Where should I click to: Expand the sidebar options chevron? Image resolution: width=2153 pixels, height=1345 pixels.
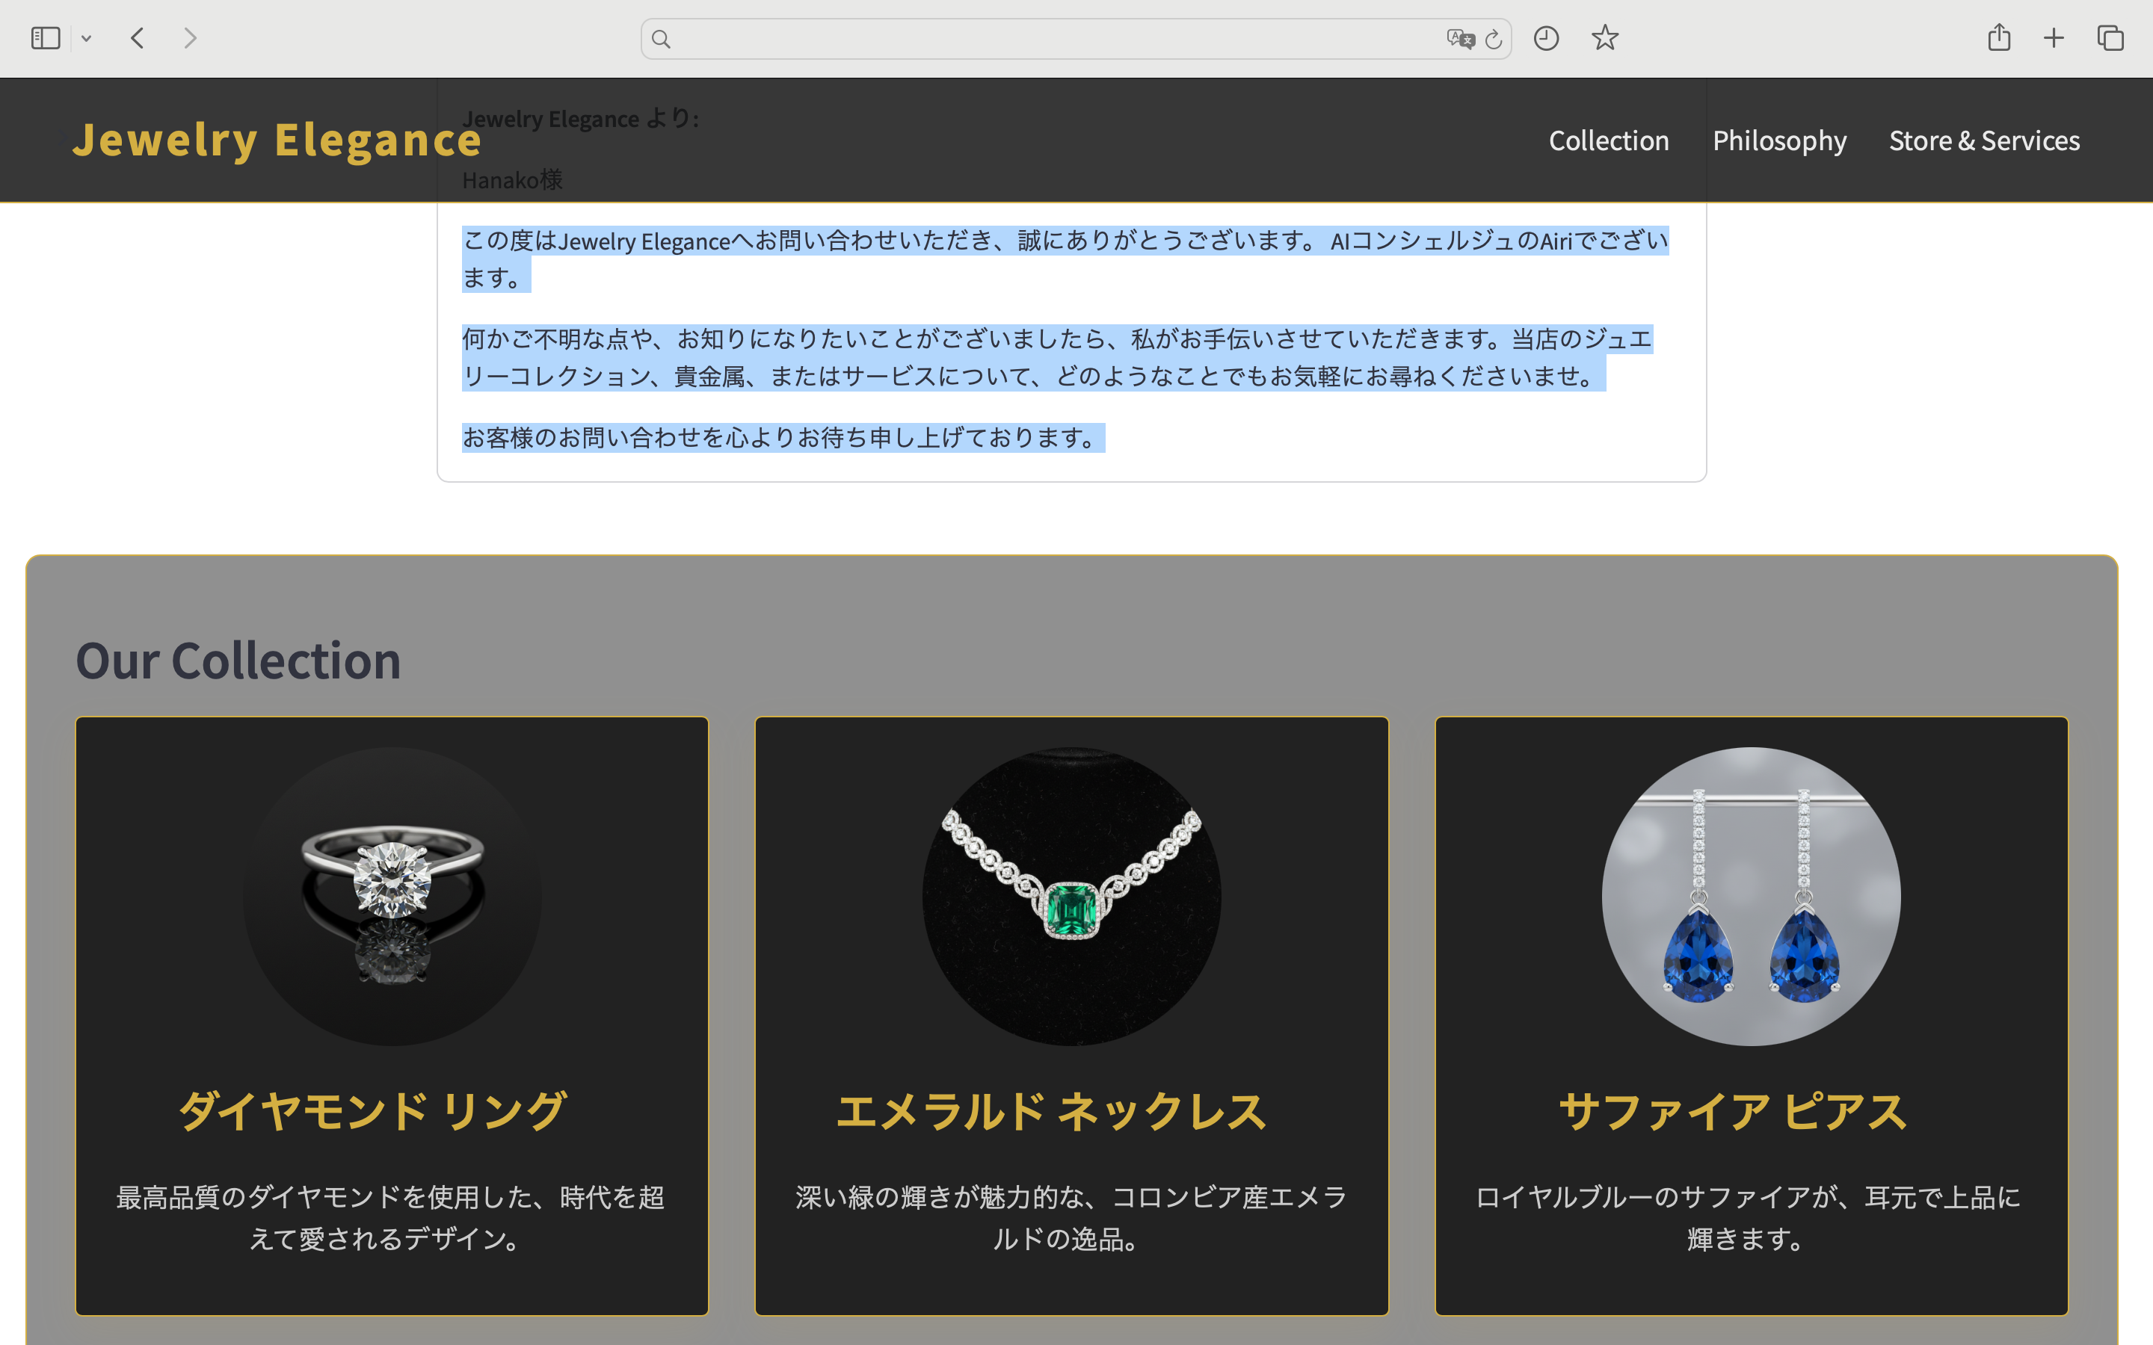click(86, 38)
